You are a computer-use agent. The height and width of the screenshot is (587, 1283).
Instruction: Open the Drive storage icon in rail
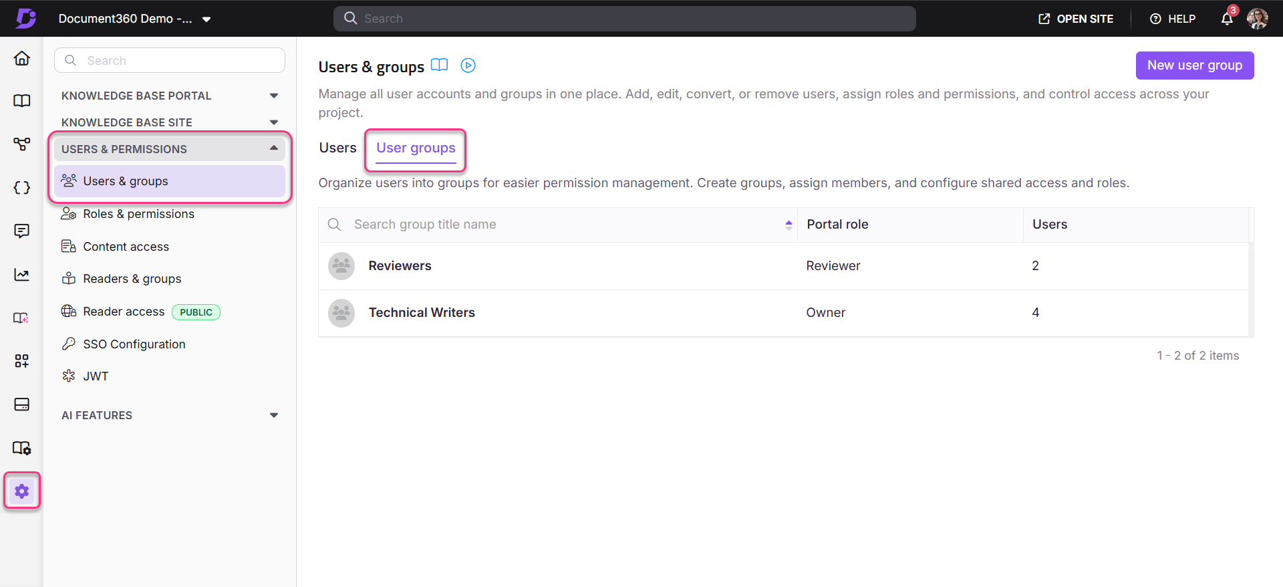coord(22,404)
